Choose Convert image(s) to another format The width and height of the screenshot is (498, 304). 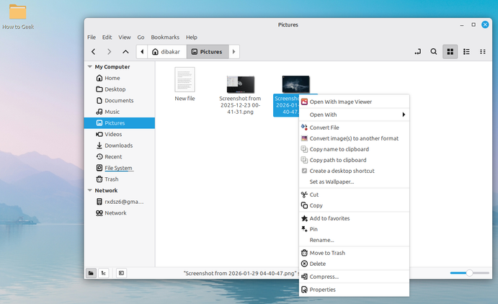pos(354,138)
